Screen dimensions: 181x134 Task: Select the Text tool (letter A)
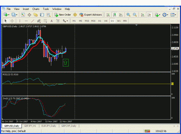pyautogui.click(x=52, y=21)
